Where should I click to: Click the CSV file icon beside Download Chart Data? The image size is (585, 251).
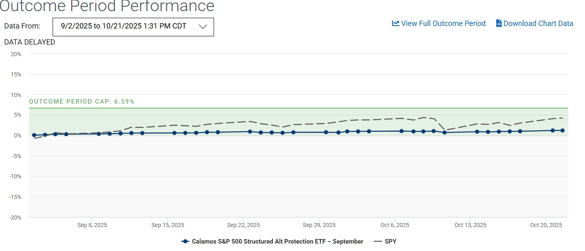(499, 24)
